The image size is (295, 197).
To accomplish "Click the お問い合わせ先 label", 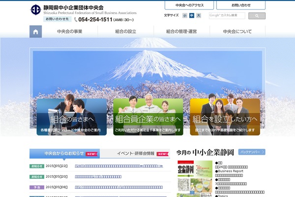I will pos(57,19).
